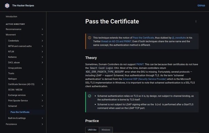The height and width of the screenshot is (133, 209).
Task: Expand the Reconnaissance section chevron
Action: (x=42, y=29)
